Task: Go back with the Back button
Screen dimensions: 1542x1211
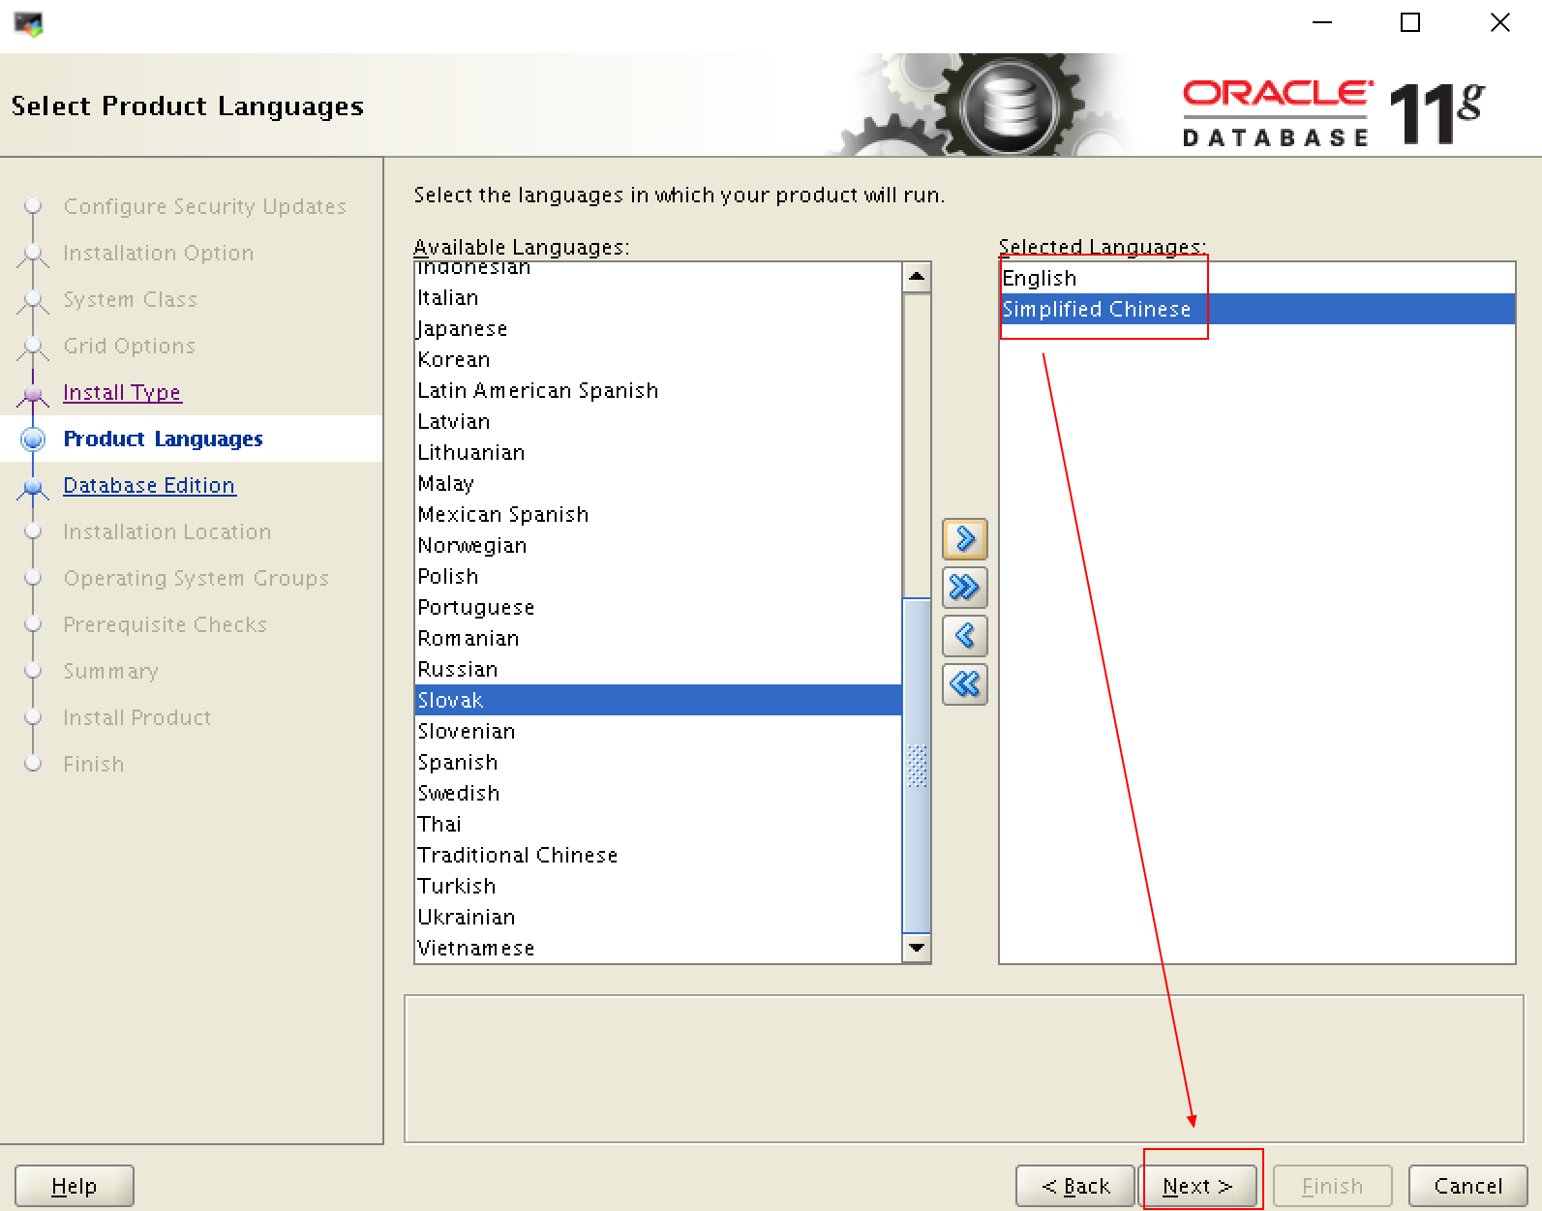Action: point(1074,1186)
